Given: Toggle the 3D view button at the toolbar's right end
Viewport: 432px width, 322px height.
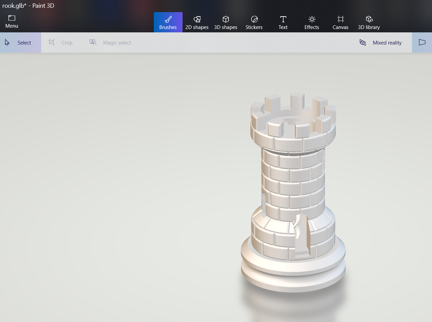Looking at the screenshot, I should (x=422, y=42).
